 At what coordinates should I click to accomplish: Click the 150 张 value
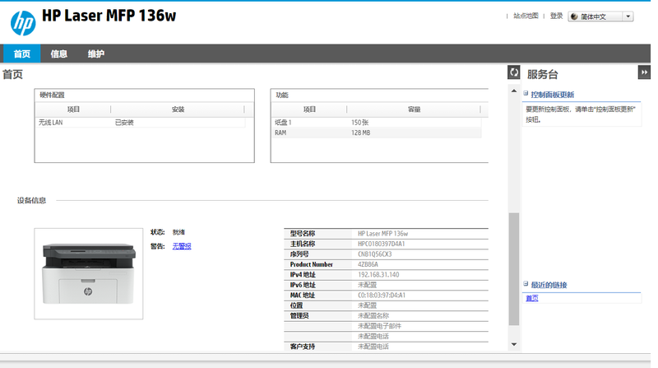[x=360, y=123]
